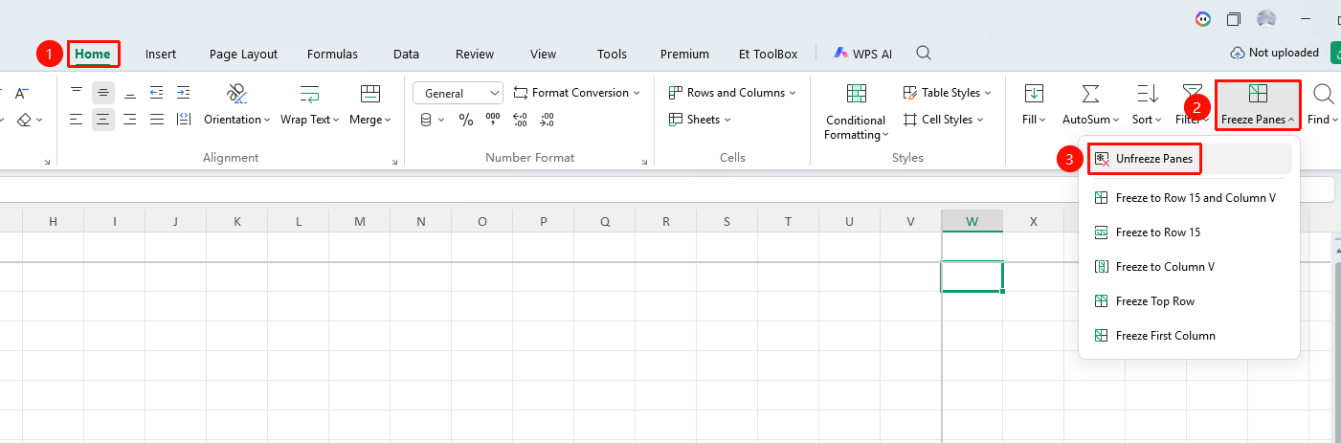
Task: Increase the cell indent
Action: tap(184, 93)
